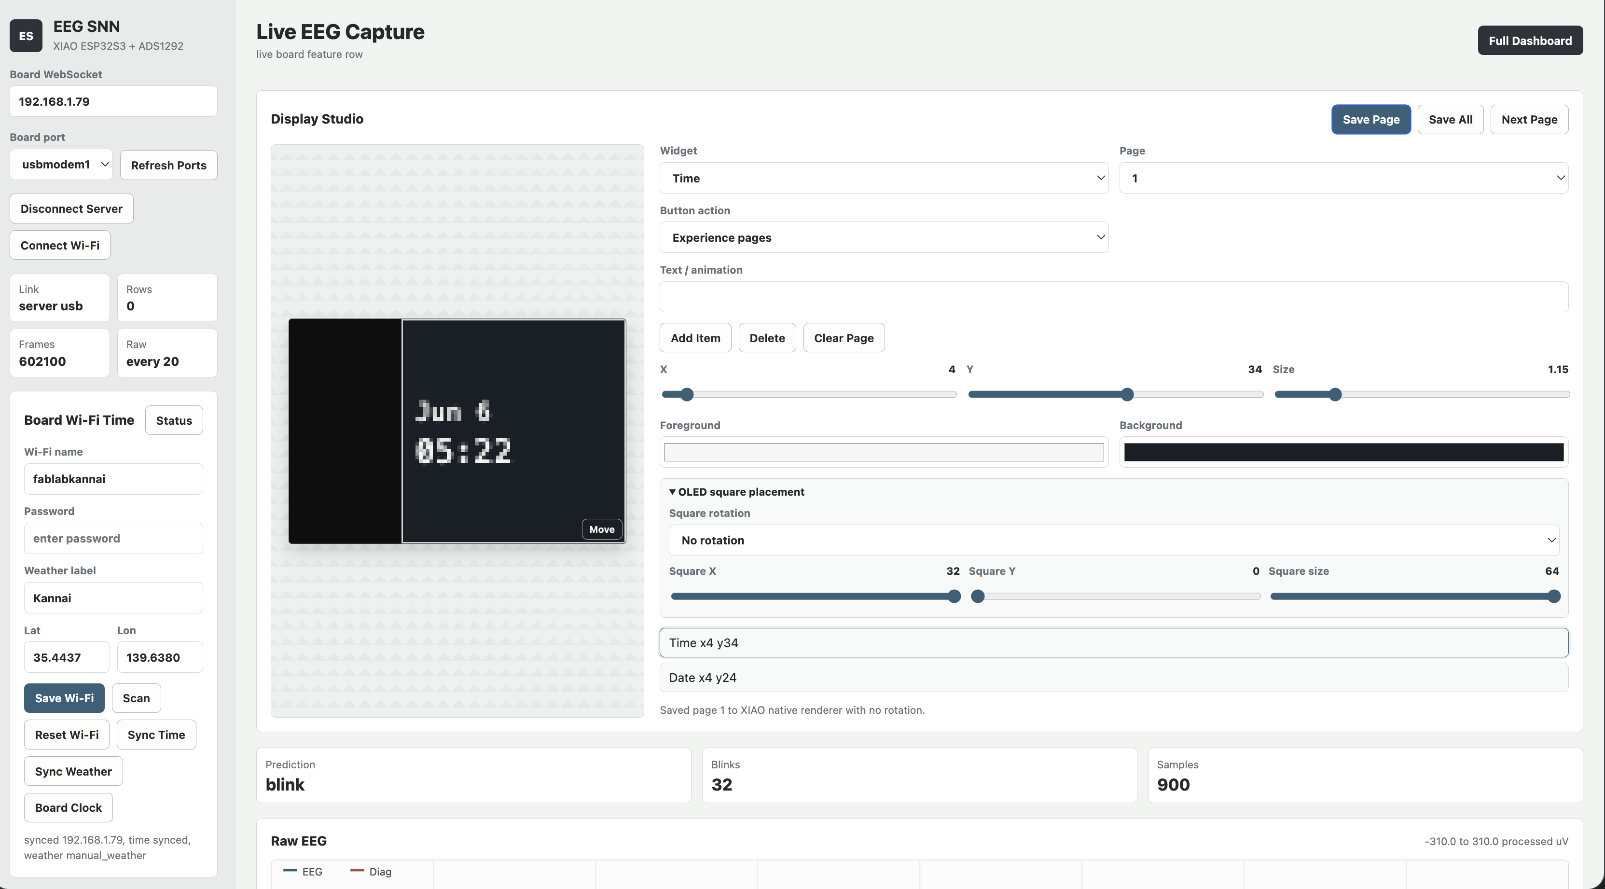Open the Full Dashboard
The image size is (1605, 889).
(1530, 41)
